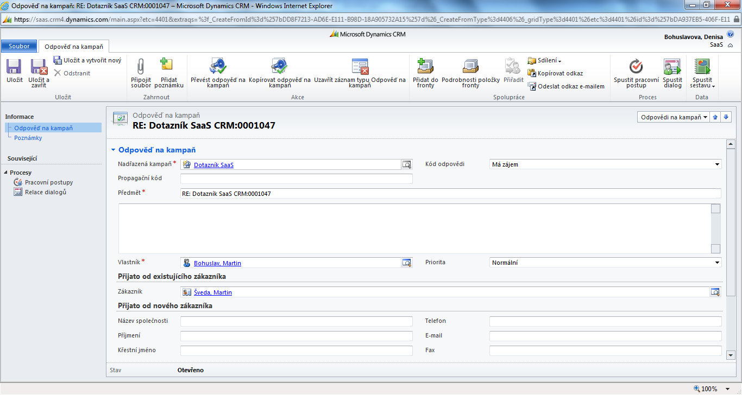This screenshot has width=742, height=395.
Task: Select Odpověď na kampaň in left navigation
Action: [x=53, y=128]
